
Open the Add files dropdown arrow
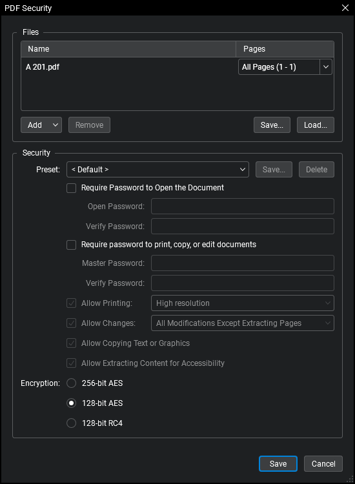pos(56,125)
